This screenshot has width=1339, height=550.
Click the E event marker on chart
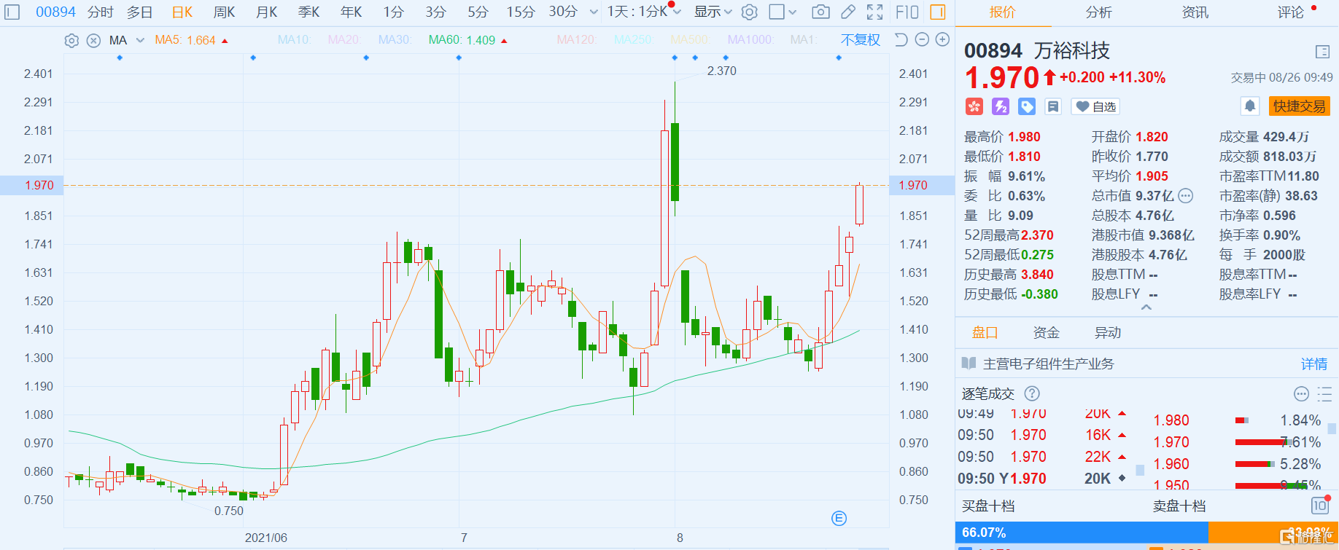[839, 518]
